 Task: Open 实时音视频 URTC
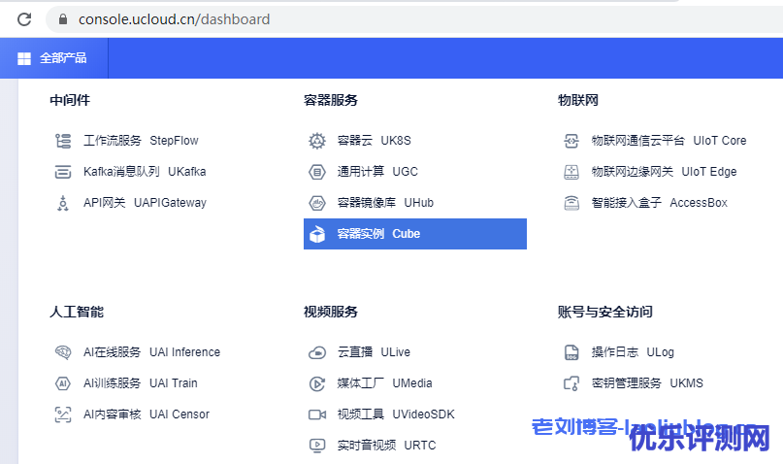point(386,446)
